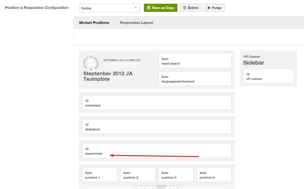
Task: Click the Purge button
Action: tap(214, 8)
